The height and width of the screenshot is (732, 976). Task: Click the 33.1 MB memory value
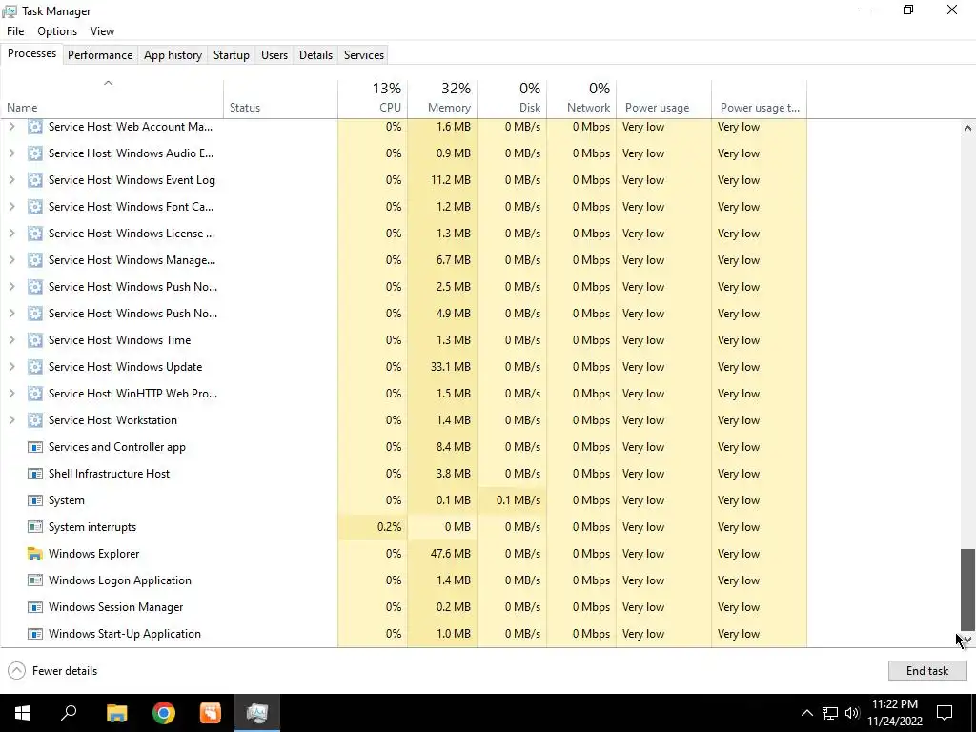coord(451,367)
